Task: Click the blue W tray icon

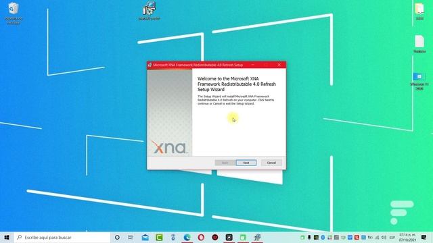Action: point(350,237)
